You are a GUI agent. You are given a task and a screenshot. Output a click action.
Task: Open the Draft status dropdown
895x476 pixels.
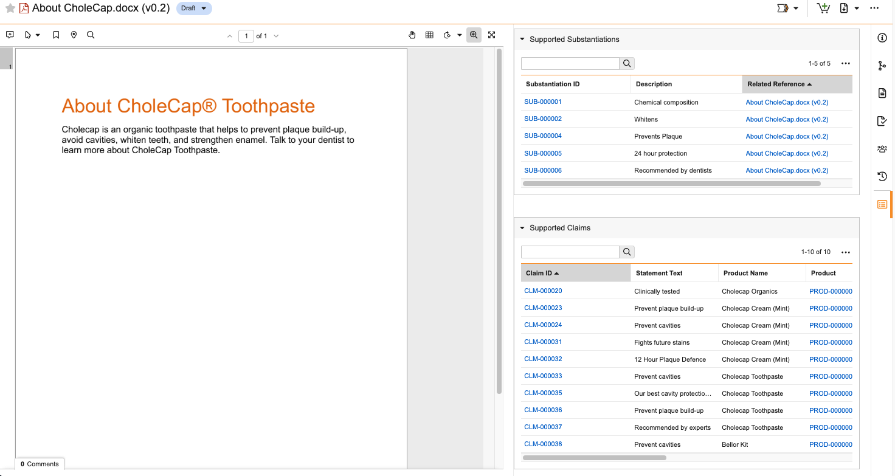point(194,9)
